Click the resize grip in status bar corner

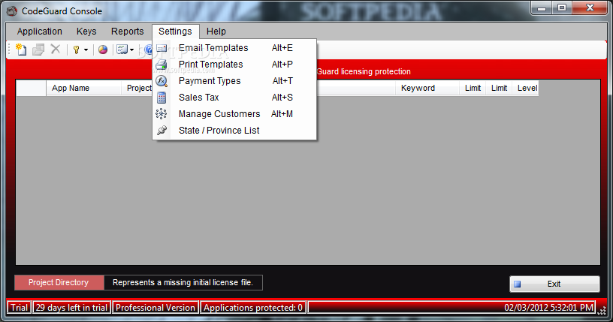(602, 310)
